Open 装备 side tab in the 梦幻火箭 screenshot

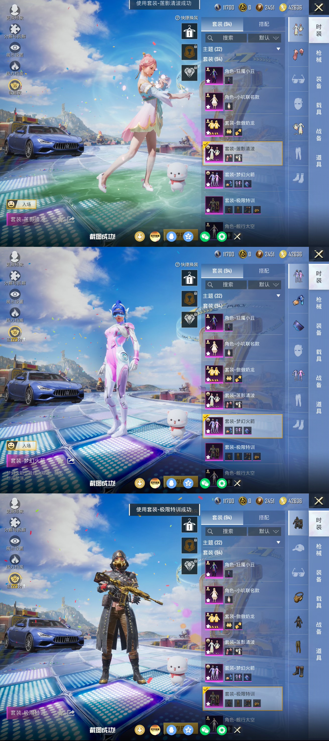tap(319, 329)
